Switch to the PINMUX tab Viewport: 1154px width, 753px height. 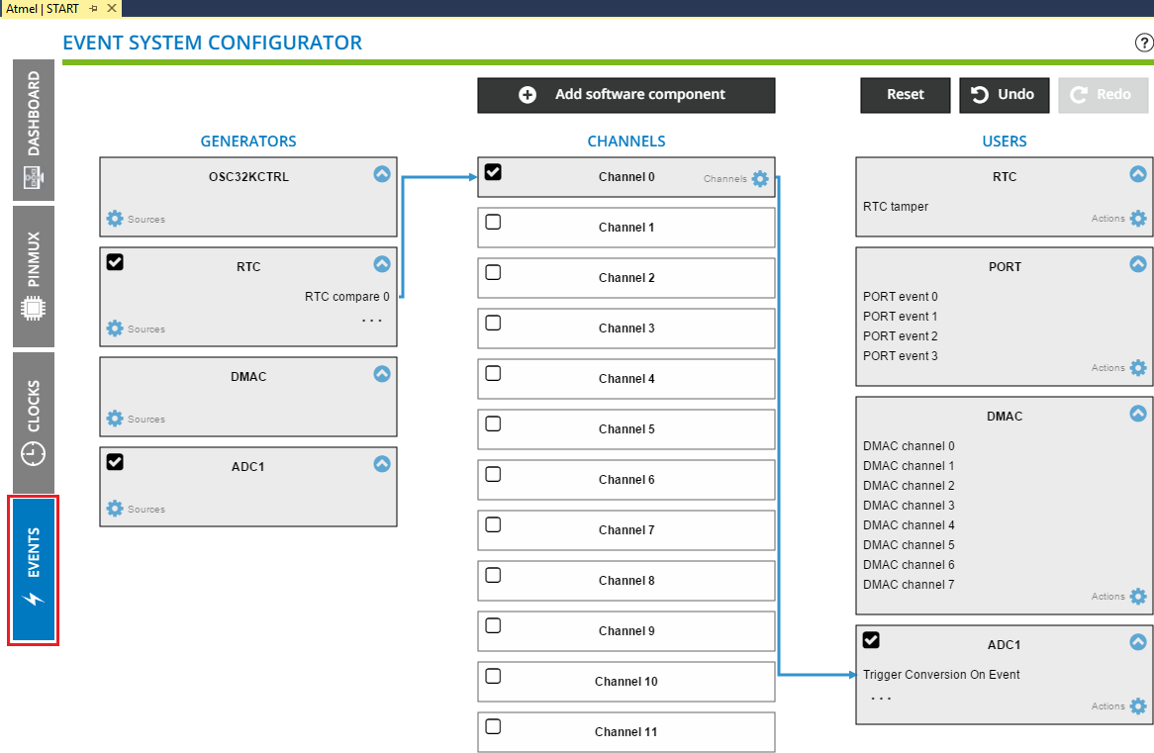coord(34,275)
